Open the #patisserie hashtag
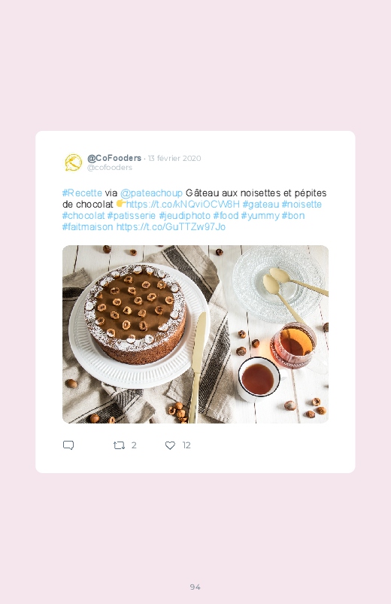The image size is (391, 604). [x=132, y=215]
